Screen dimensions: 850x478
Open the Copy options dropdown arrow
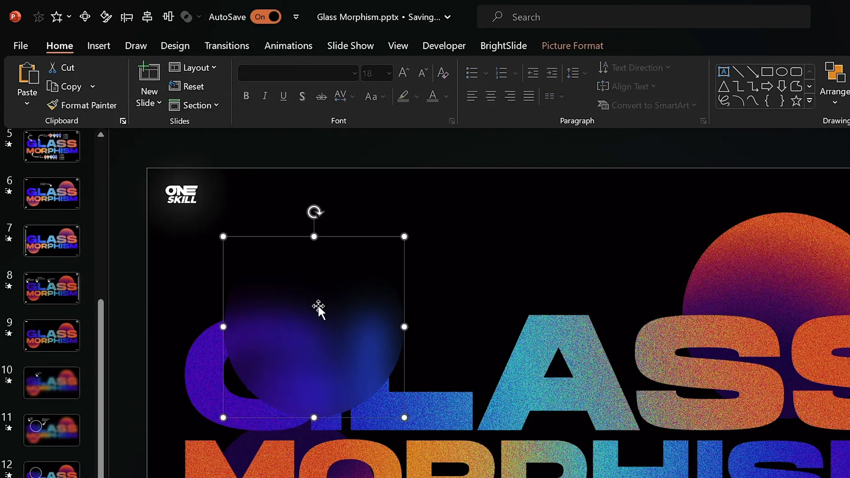point(93,86)
